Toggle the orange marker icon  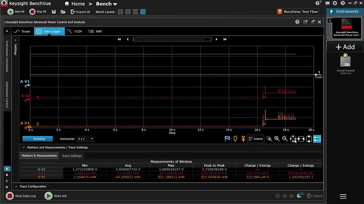click(235, 139)
